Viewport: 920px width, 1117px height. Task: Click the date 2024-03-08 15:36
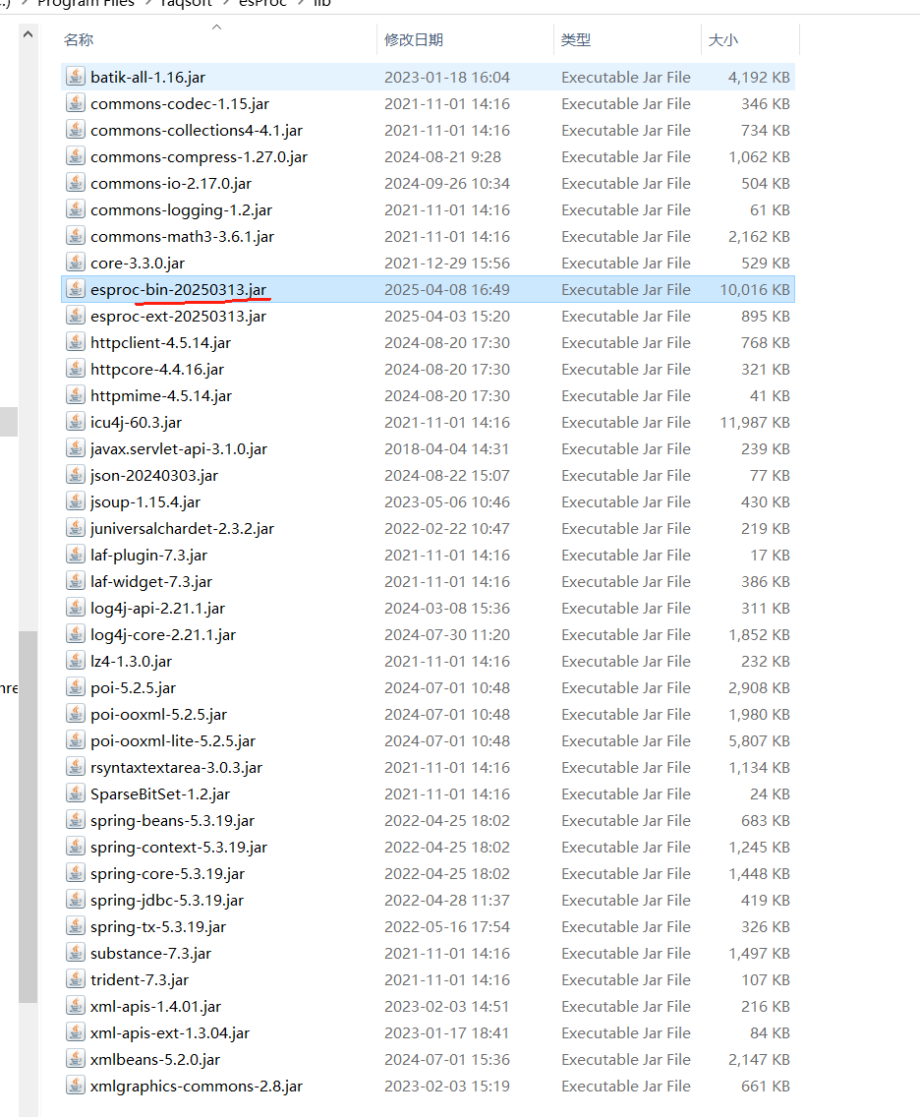pos(447,609)
